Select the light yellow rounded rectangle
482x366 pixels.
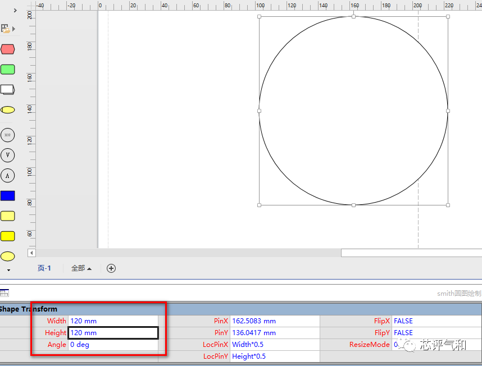[x=8, y=216]
